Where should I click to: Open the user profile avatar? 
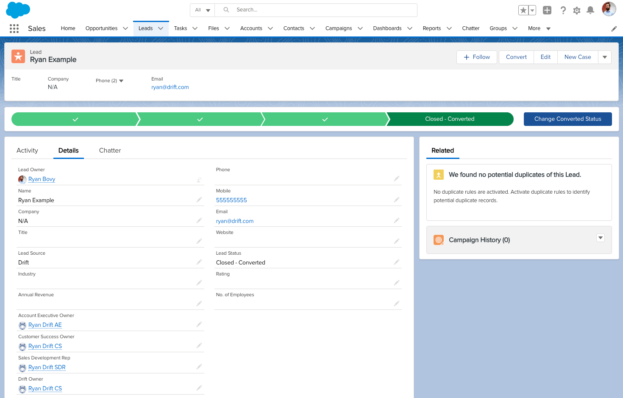[609, 9]
